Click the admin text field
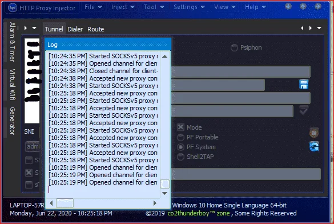Viewport: 334px width, 224px height. pyautogui.click(x=33, y=146)
